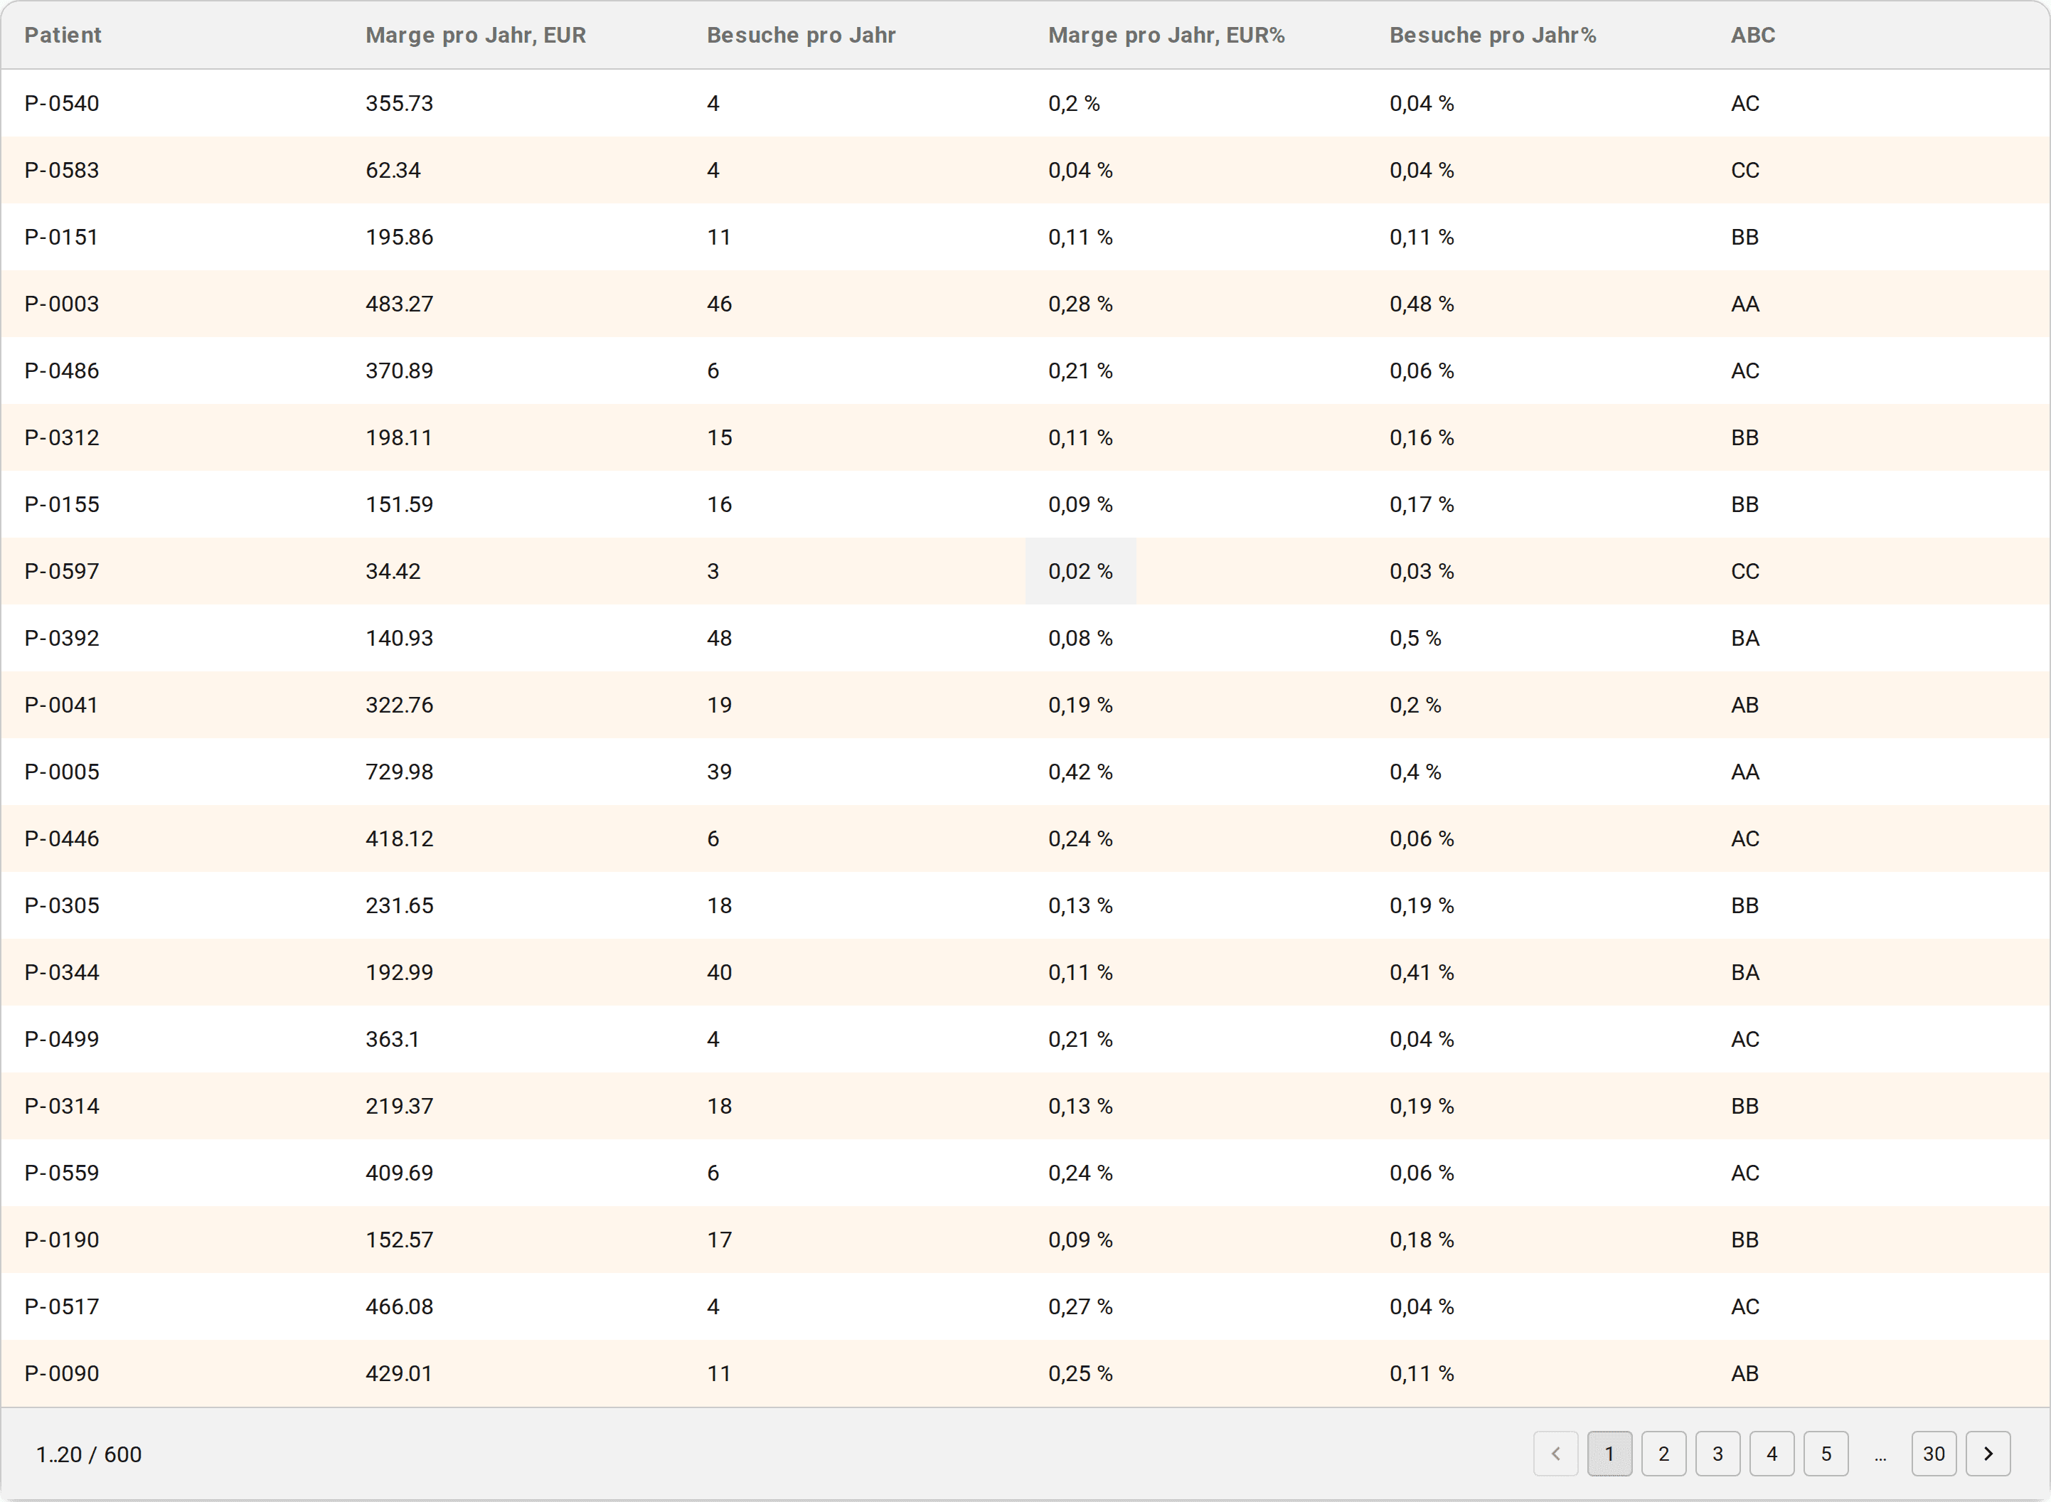Sort by Besuche pro Jahr header

click(801, 36)
